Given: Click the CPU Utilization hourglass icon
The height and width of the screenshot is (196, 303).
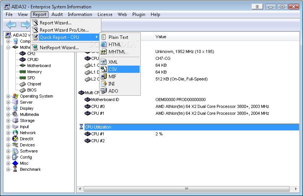Looking at the screenshot, I should (81, 127).
